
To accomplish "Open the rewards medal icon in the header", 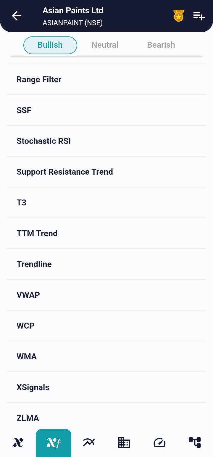I will 178,16.
